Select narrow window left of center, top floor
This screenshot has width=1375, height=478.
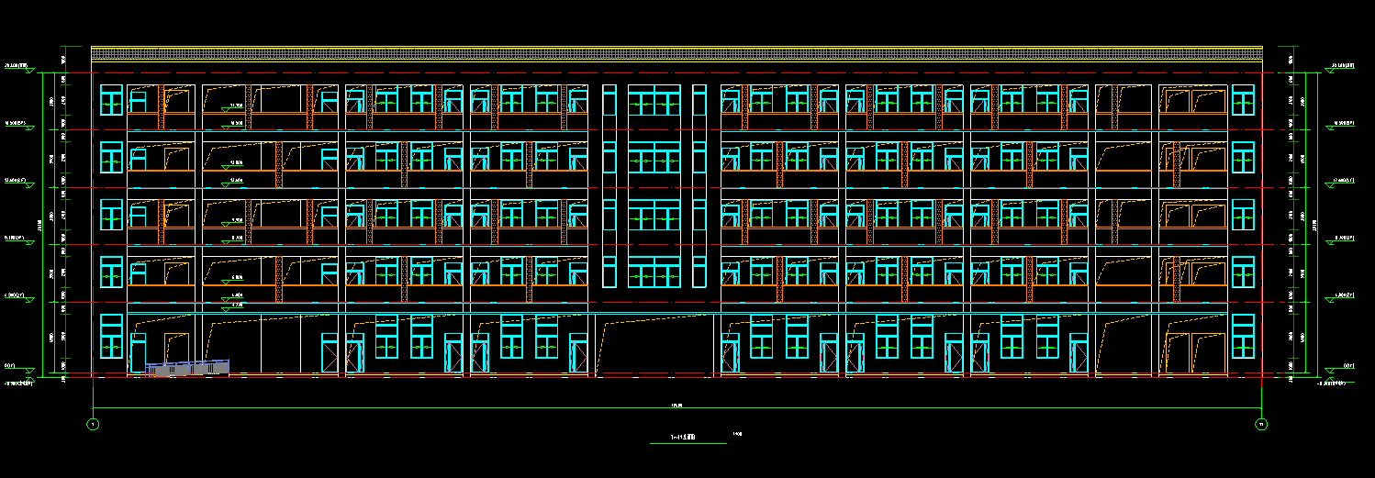tap(609, 101)
